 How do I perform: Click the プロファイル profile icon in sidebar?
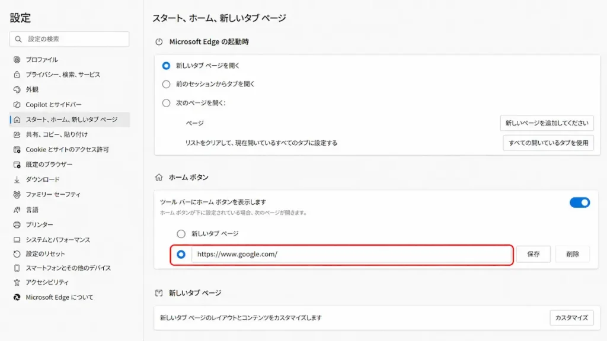click(17, 60)
